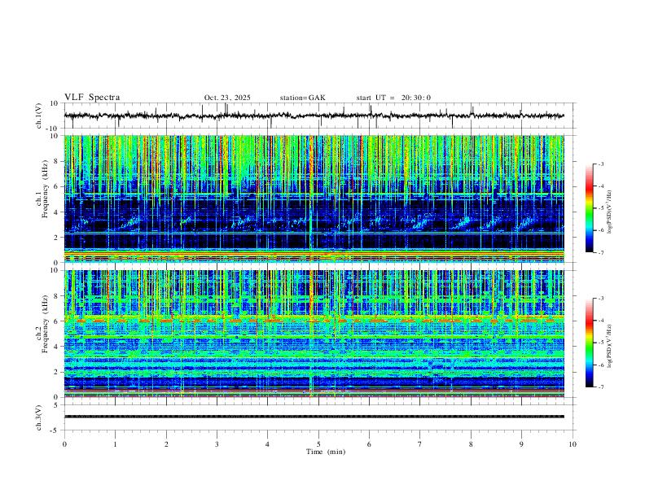Image resolution: width=645 pixels, height=498 pixels.
Task: Click the ch.2 colorbar "log(PSD)(V²/Hz)" label
Action: [x=609, y=346]
